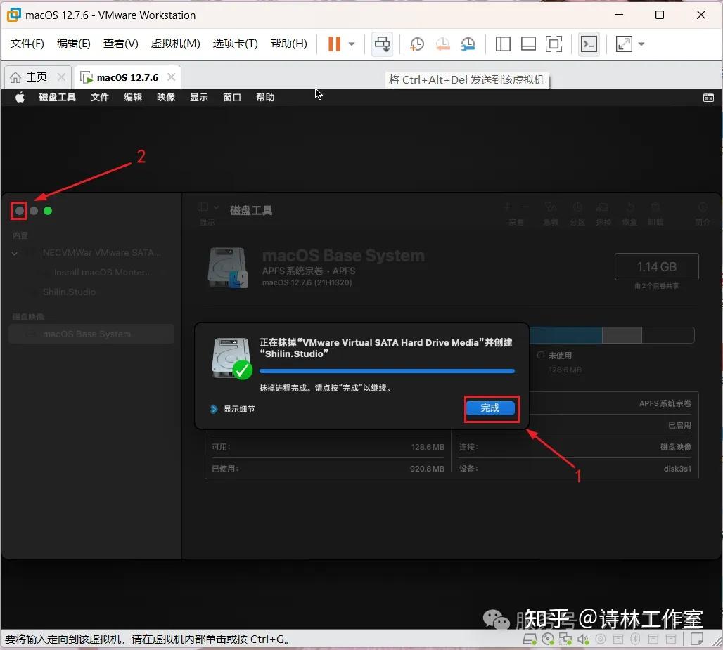Click the Bluetooth device status bar icon
Image resolution: width=723 pixels, height=650 pixels.
(635, 639)
